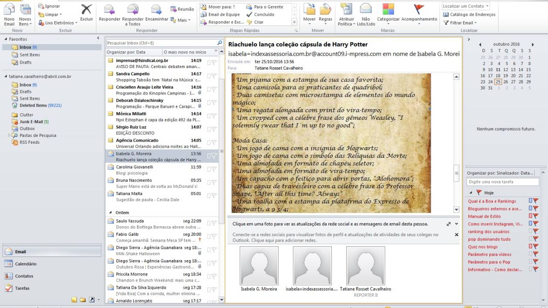
Task: Click the Localizar um Contato field
Action: 466,6
